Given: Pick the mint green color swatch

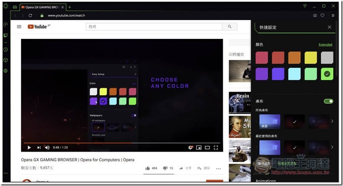Looking at the screenshot, I should point(311,74).
